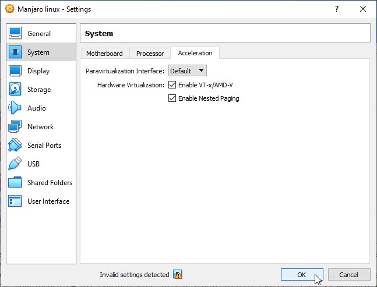Select System settings label in sidebar
The height and width of the screenshot is (287, 377).
click(x=38, y=52)
